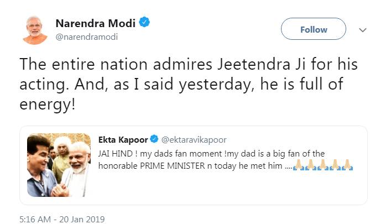Click the last folded hands emoji
This screenshot has height=224, width=370.
pyautogui.click(x=347, y=164)
